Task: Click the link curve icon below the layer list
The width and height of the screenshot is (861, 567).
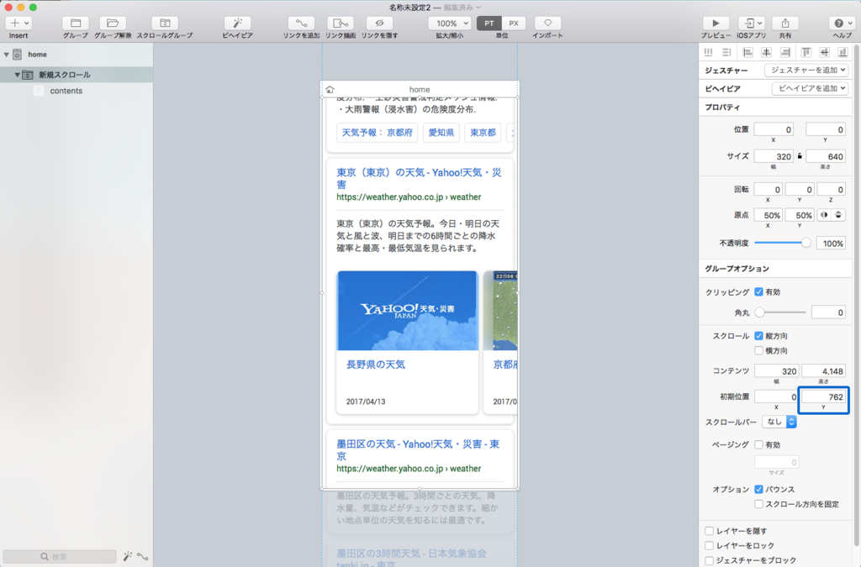Action: pos(143,557)
